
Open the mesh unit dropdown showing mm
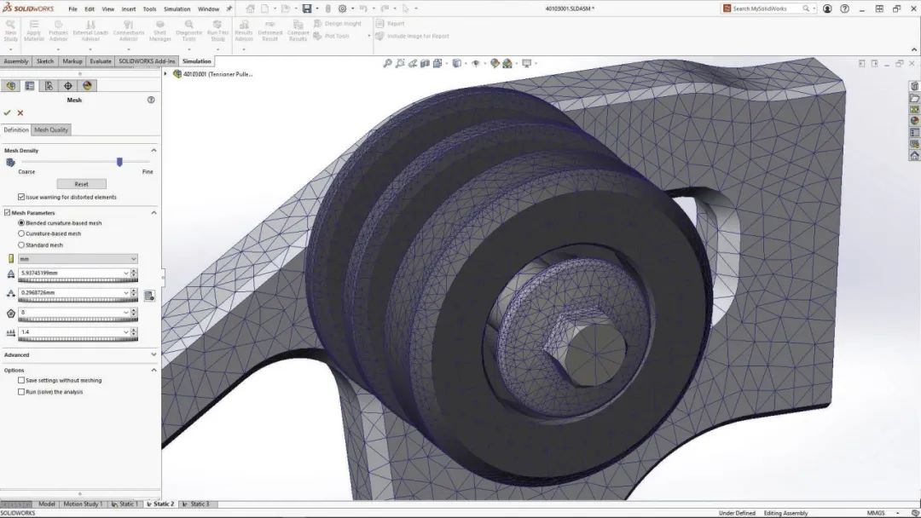click(x=132, y=258)
